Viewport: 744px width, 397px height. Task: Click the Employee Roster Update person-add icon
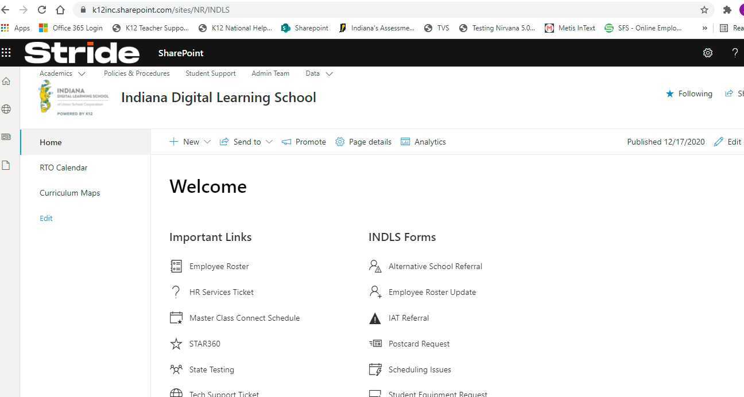tap(375, 292)
